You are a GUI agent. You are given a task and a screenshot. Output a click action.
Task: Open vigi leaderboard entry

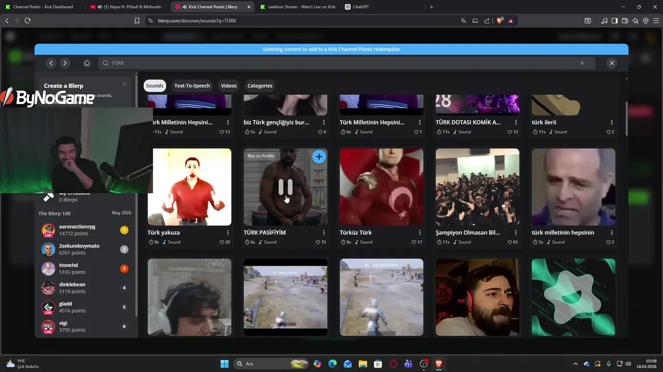(85, 327)
